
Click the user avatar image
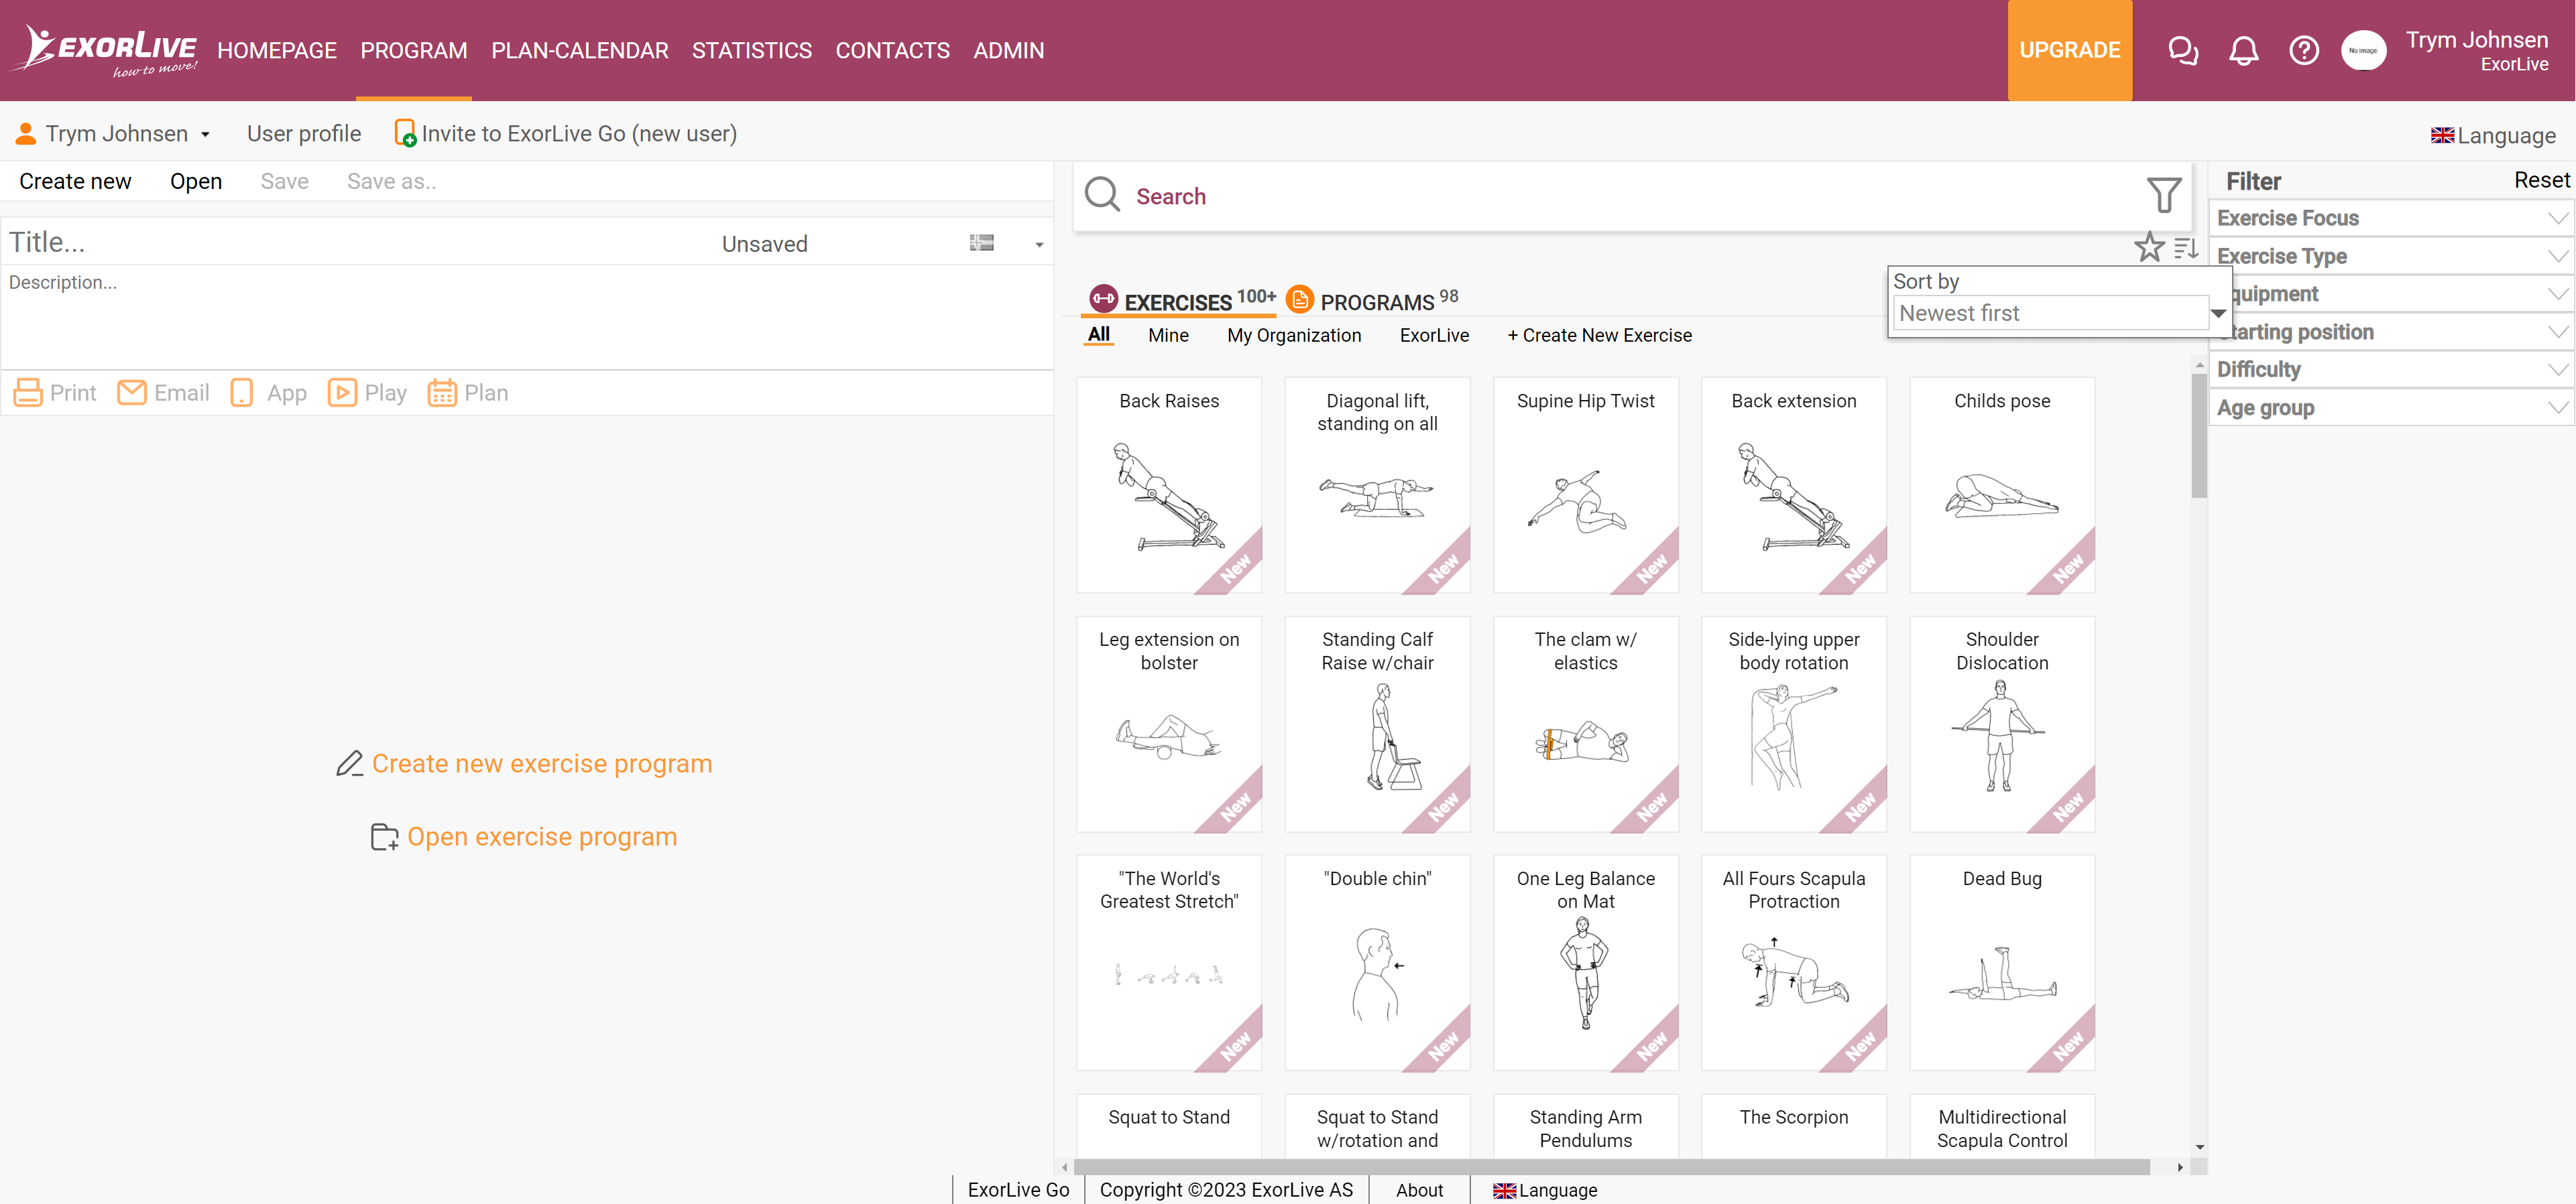2363,50
